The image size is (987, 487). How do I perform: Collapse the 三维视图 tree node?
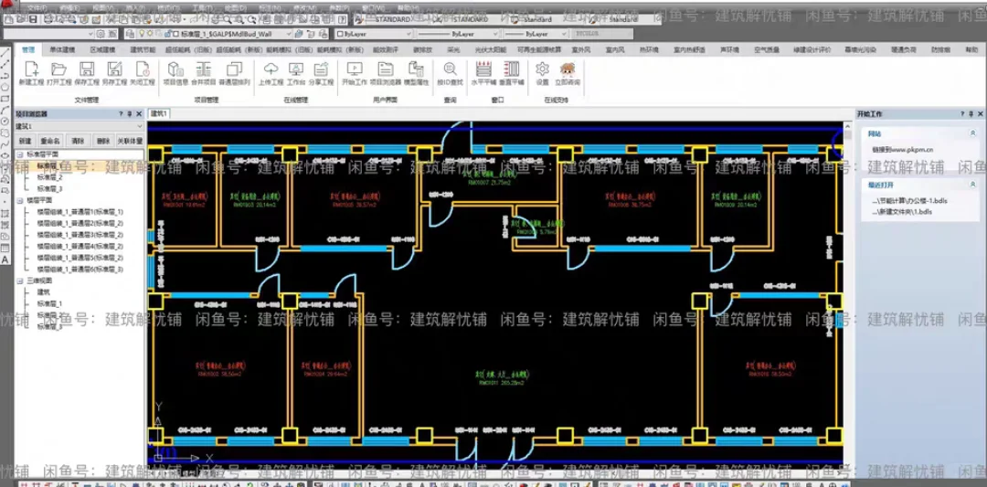19,281
